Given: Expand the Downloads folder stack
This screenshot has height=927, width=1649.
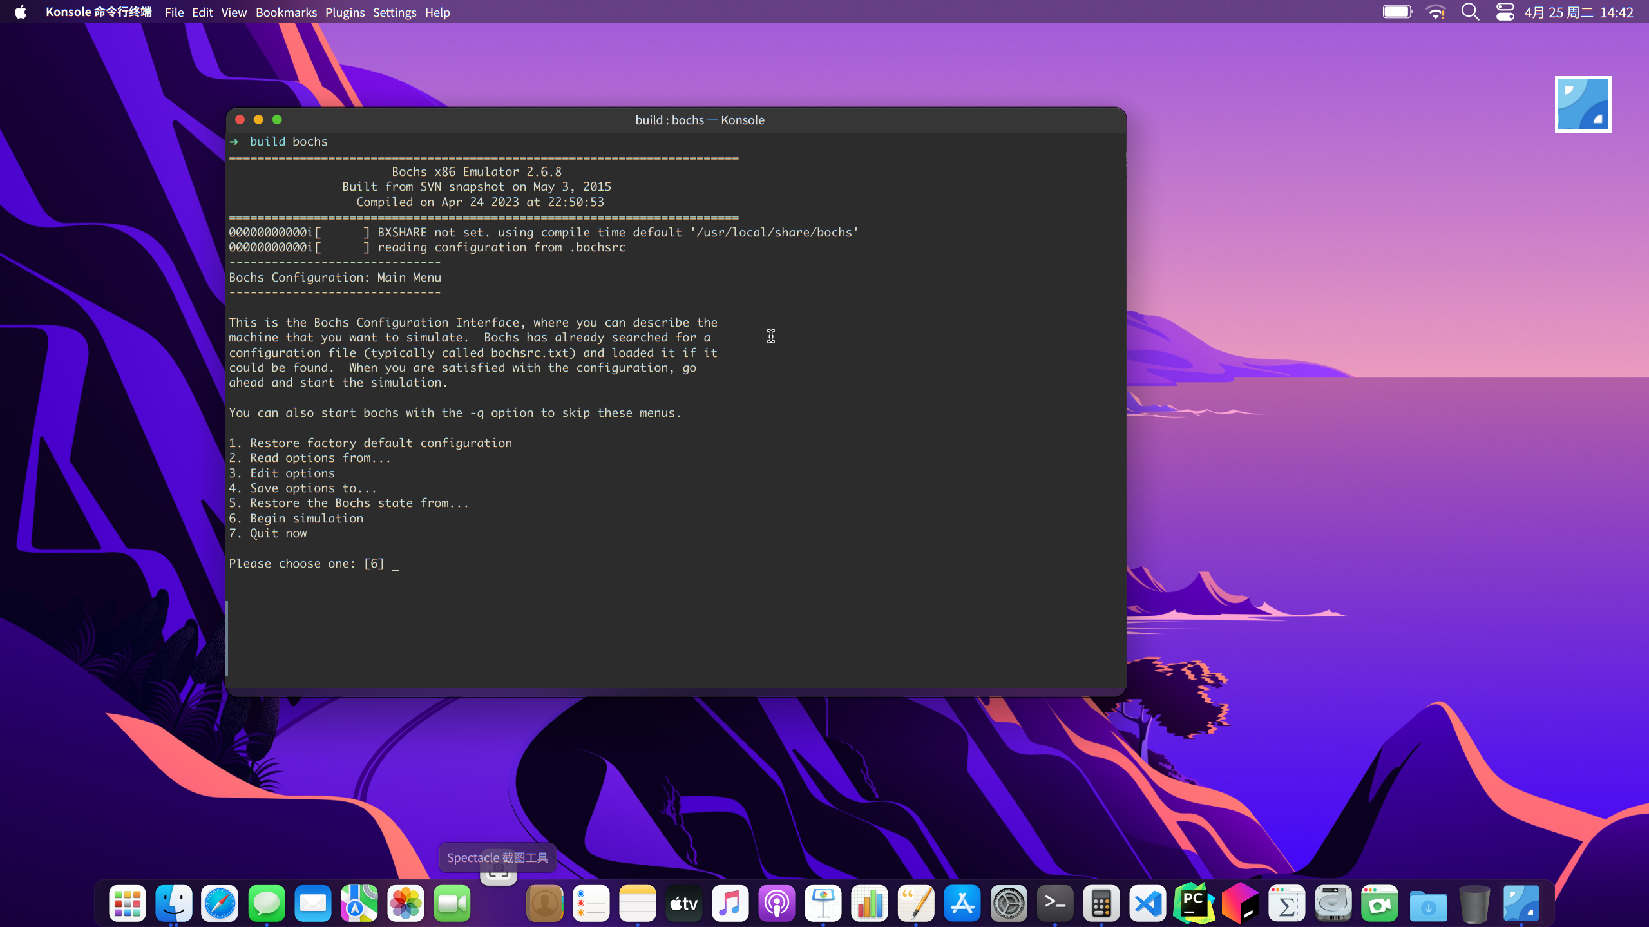Looking at the screenshot, I should 1428,903.
